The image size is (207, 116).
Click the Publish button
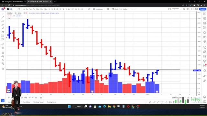[202, 9]
